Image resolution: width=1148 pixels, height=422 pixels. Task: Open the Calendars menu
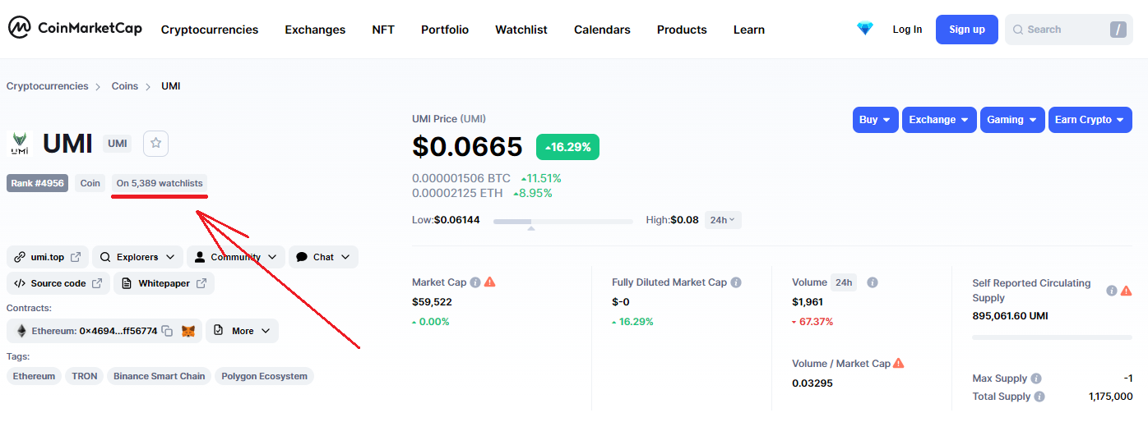(x=602, y=30)
